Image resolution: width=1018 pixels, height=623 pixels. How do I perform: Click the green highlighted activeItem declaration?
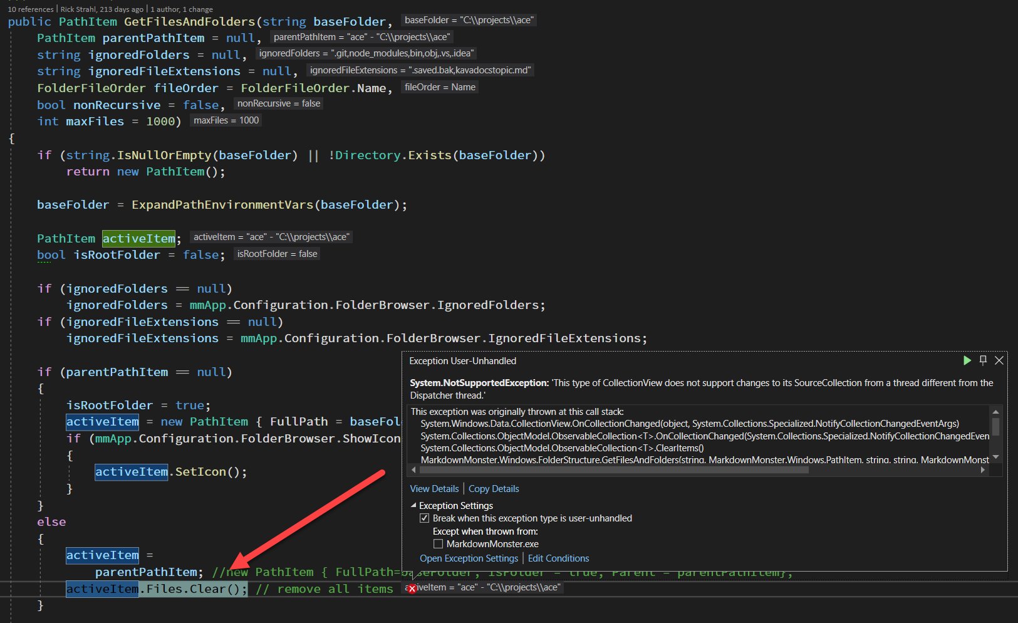pos(139,238)
